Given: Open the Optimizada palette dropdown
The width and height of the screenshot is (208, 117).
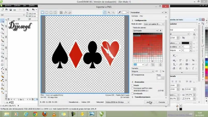Looking at the screenshot, I should [x=146, y=31].
